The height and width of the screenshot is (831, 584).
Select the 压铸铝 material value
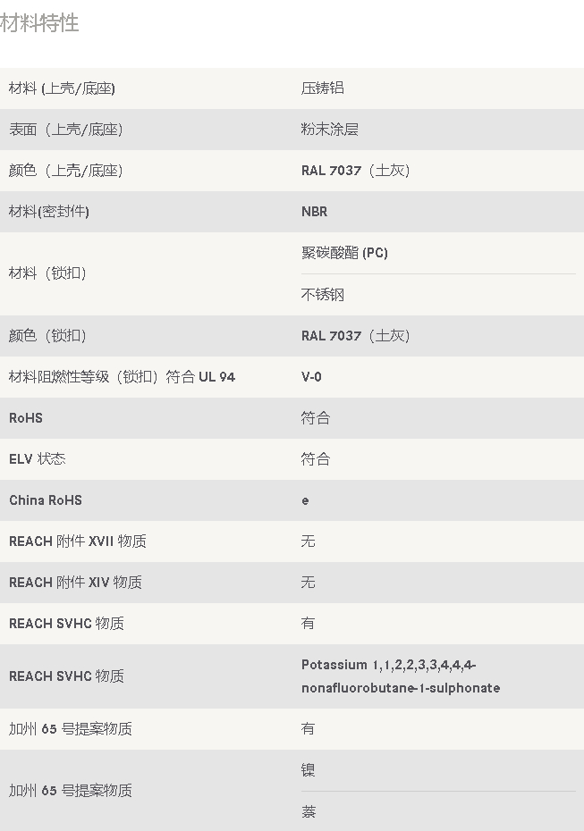[x=323, y=88]
